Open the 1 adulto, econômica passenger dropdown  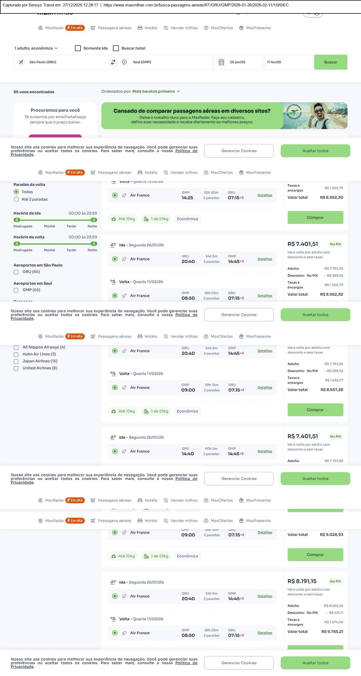[36, 48]
